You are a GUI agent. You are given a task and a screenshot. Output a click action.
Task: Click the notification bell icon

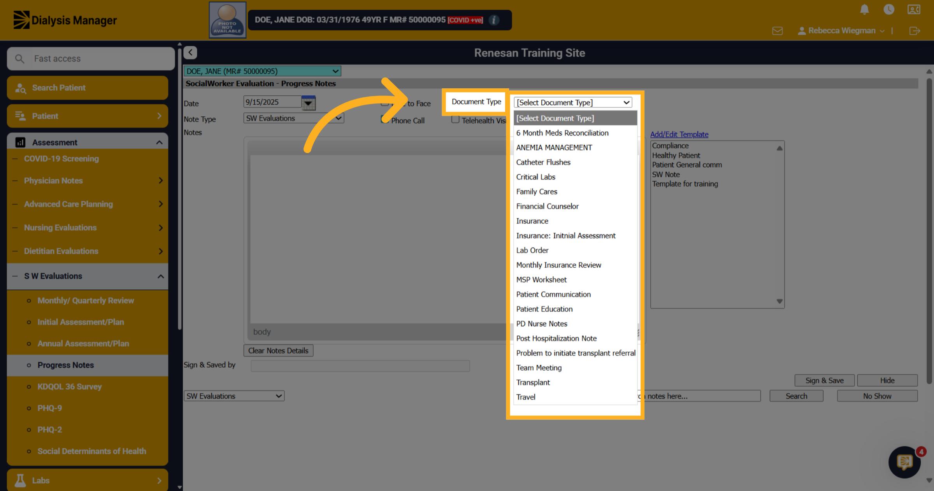tap(864, 9)
